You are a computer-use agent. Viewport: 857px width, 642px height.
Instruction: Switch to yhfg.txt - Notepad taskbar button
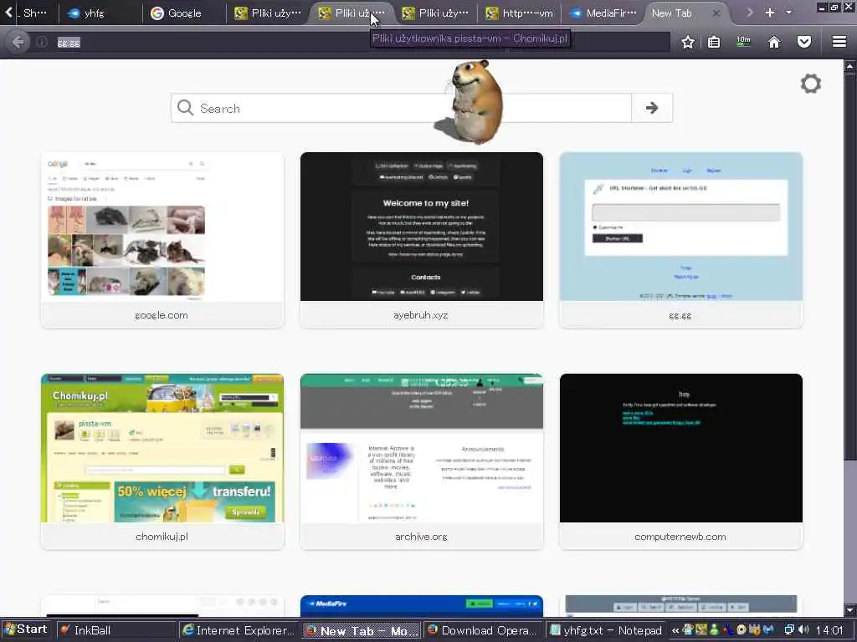(607, 630)
